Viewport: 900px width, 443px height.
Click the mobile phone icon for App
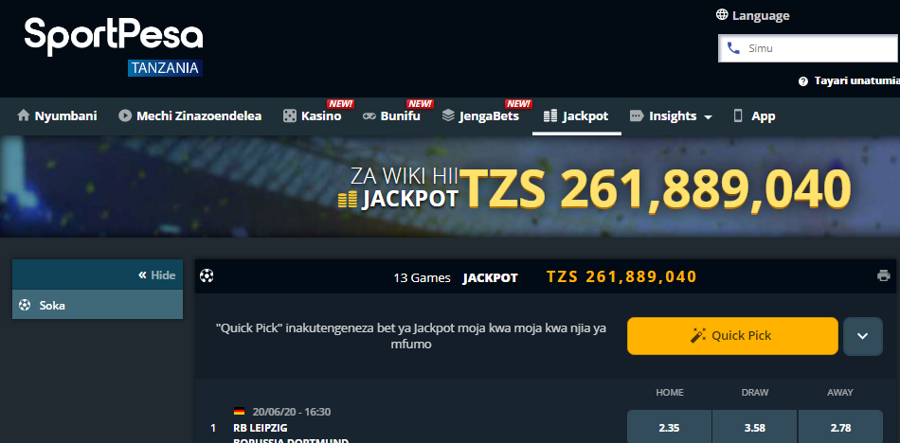(738, 115)
